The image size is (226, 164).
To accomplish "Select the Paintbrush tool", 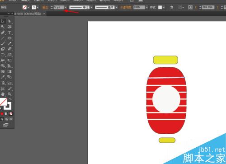I will point(3,44).
